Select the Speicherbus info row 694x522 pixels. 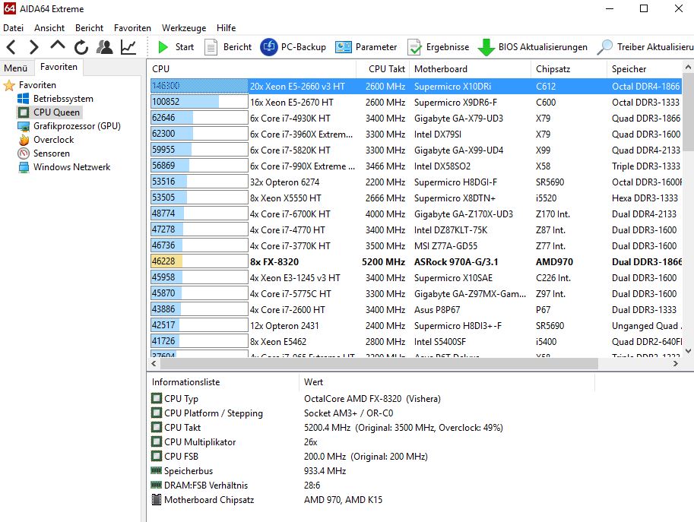click(x=249, y=470)
